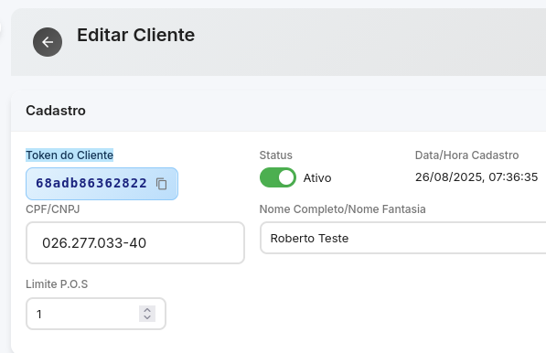The width and height of the screenshot is (546, 353).
Task: Click the Cadastro section header
Action: 56,111
